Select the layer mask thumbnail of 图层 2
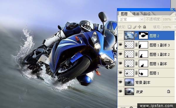Viewport: 176px width, 108px height. (143, 36)
